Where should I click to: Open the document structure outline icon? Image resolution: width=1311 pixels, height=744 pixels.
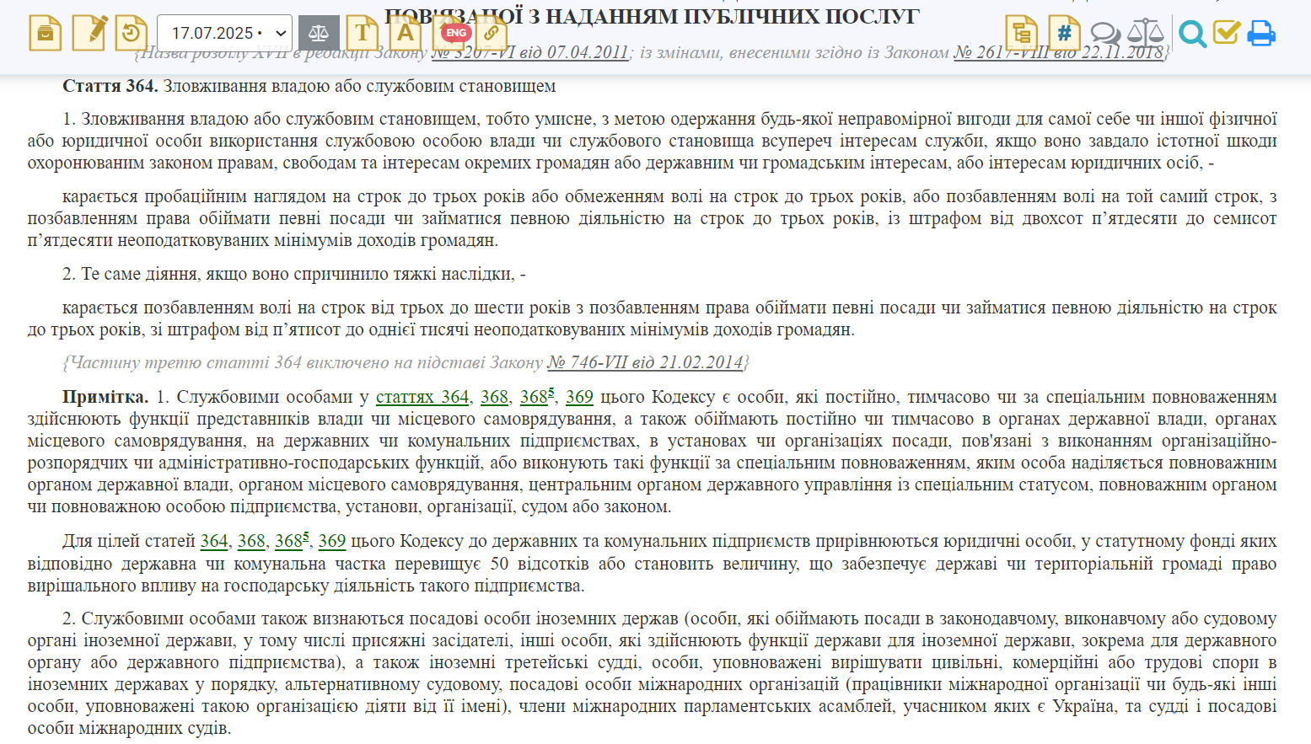point(1022,32)
